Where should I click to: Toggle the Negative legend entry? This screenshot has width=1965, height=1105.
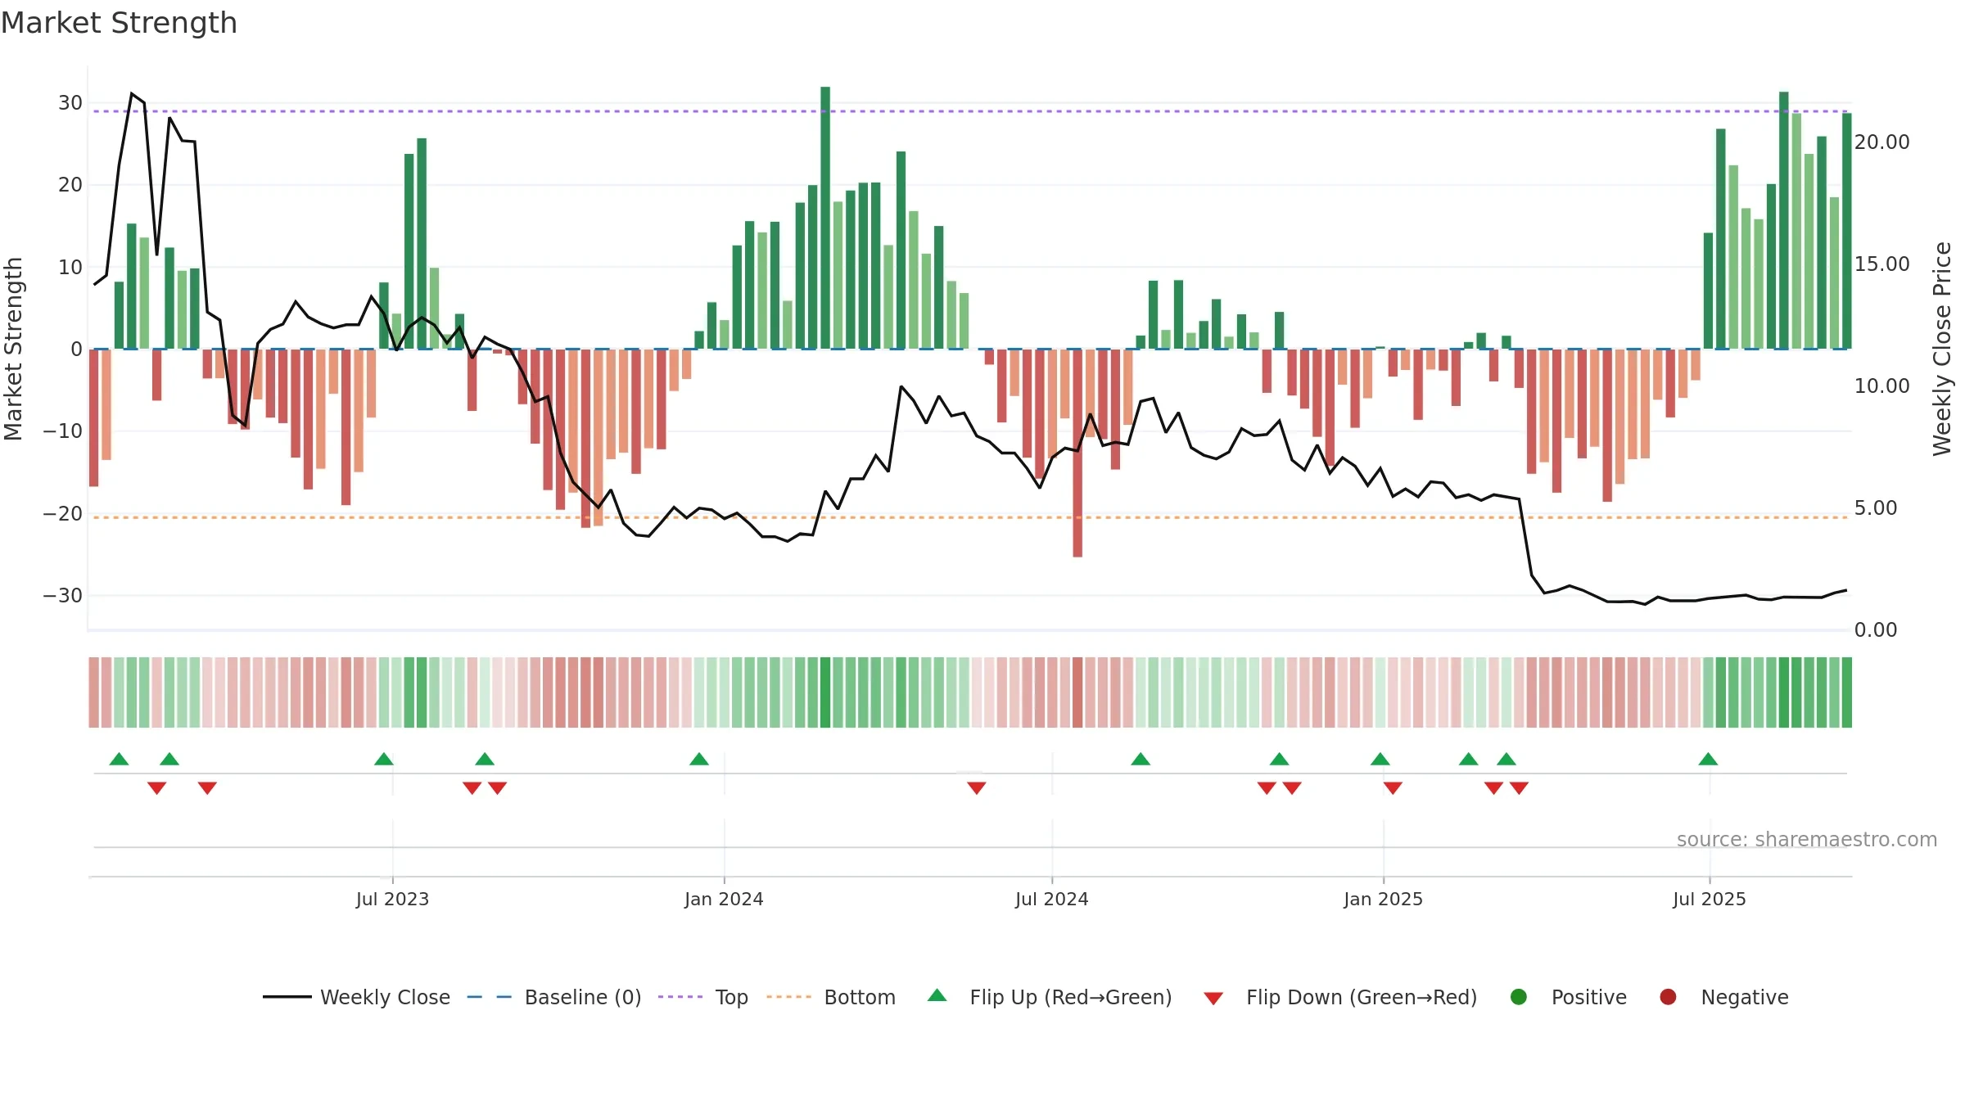tap(1723, 997)
